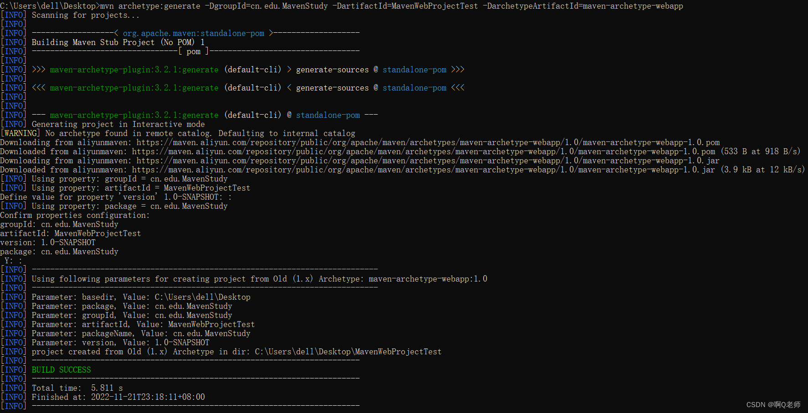Viewport: 808px width, 413px height.
Task: Click 'version: 1.0-SNAPSHOT' confirmation line
Action: tap(48, 242)
